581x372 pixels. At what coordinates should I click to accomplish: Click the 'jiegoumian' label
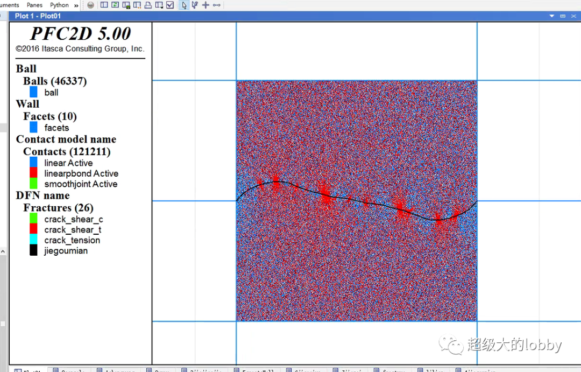(x=66, y=251)
